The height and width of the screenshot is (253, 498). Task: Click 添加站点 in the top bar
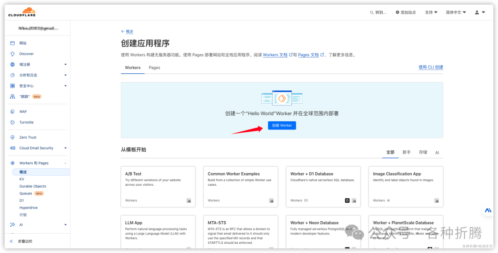coord(408,12)
